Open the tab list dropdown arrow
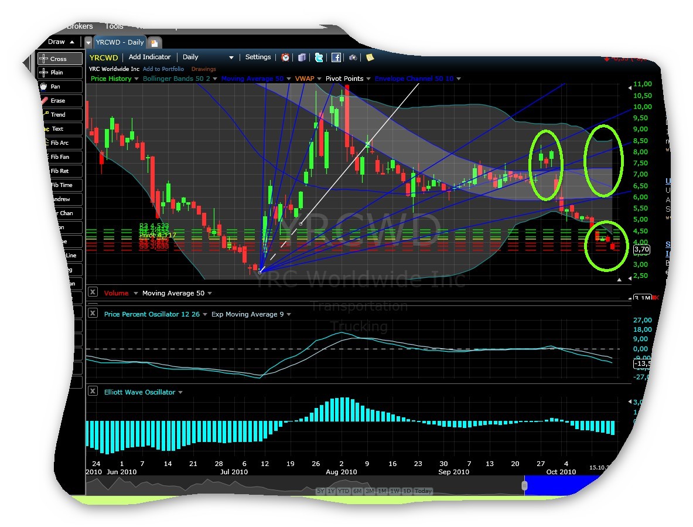This screenshot has width=693, height=527. 88,42
